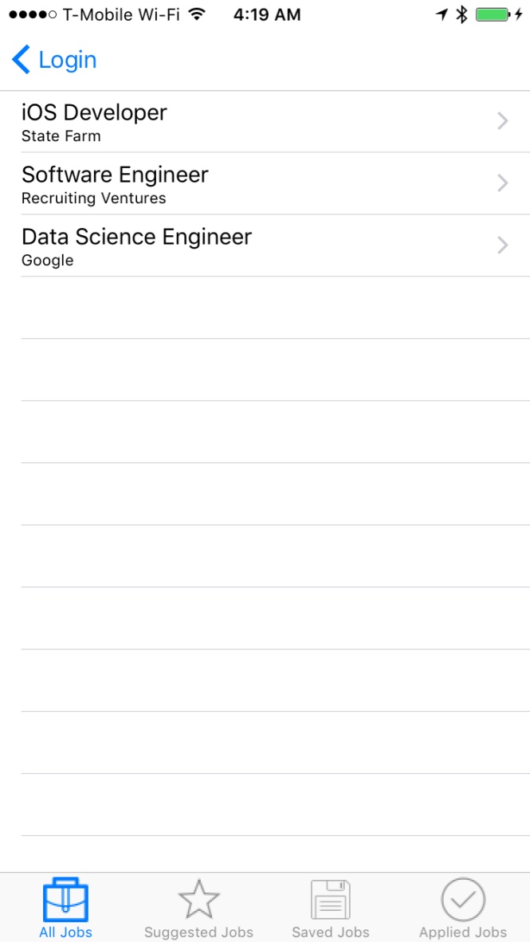Viewport: 530px width, 942px height.
Task: Tap the briefcase All Jobs icon
Action: coord(65,901)
